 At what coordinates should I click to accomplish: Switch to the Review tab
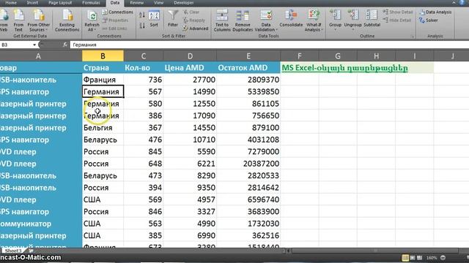tap(137, 3)
